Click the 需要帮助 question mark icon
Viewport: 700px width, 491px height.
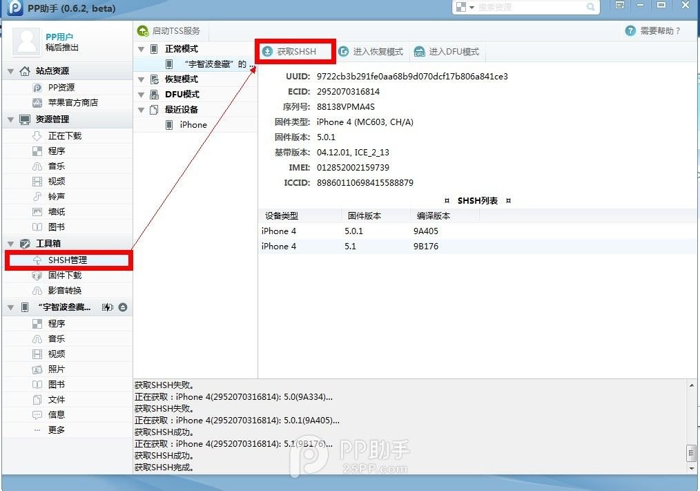pyautogui.click(x=630, y=31)
